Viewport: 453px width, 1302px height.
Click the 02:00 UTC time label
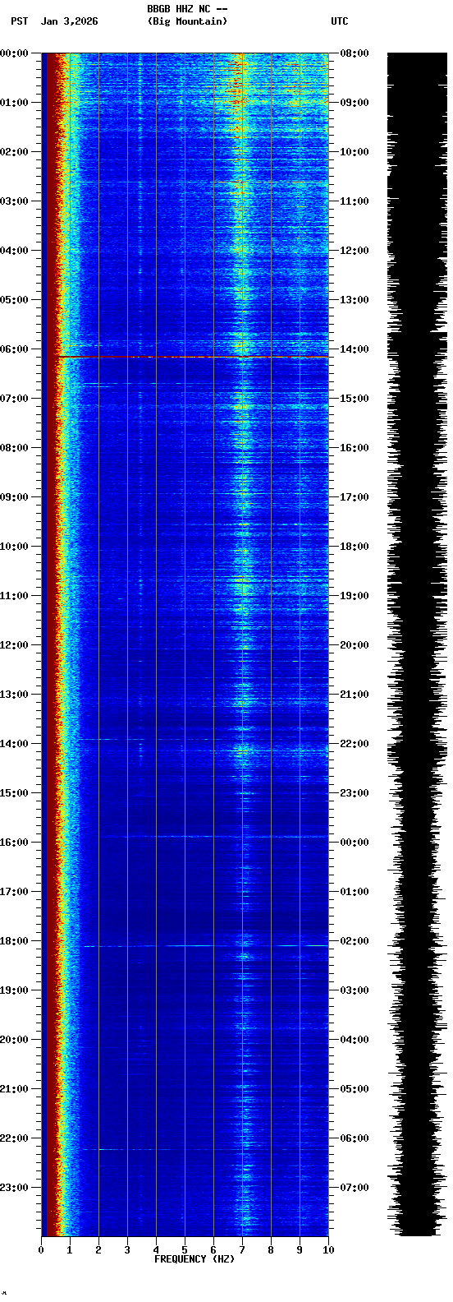click(x=355, y=941)
